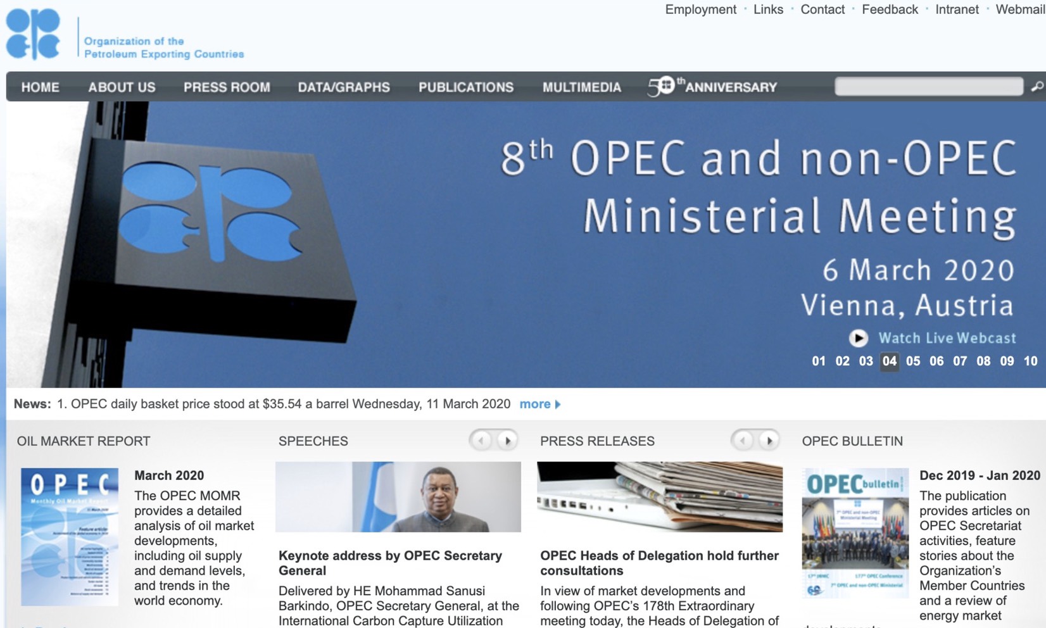The height and width of the screenshot is (628, 1046).
Task: Open the Secretary General speech photo
Action: (398, 497)
